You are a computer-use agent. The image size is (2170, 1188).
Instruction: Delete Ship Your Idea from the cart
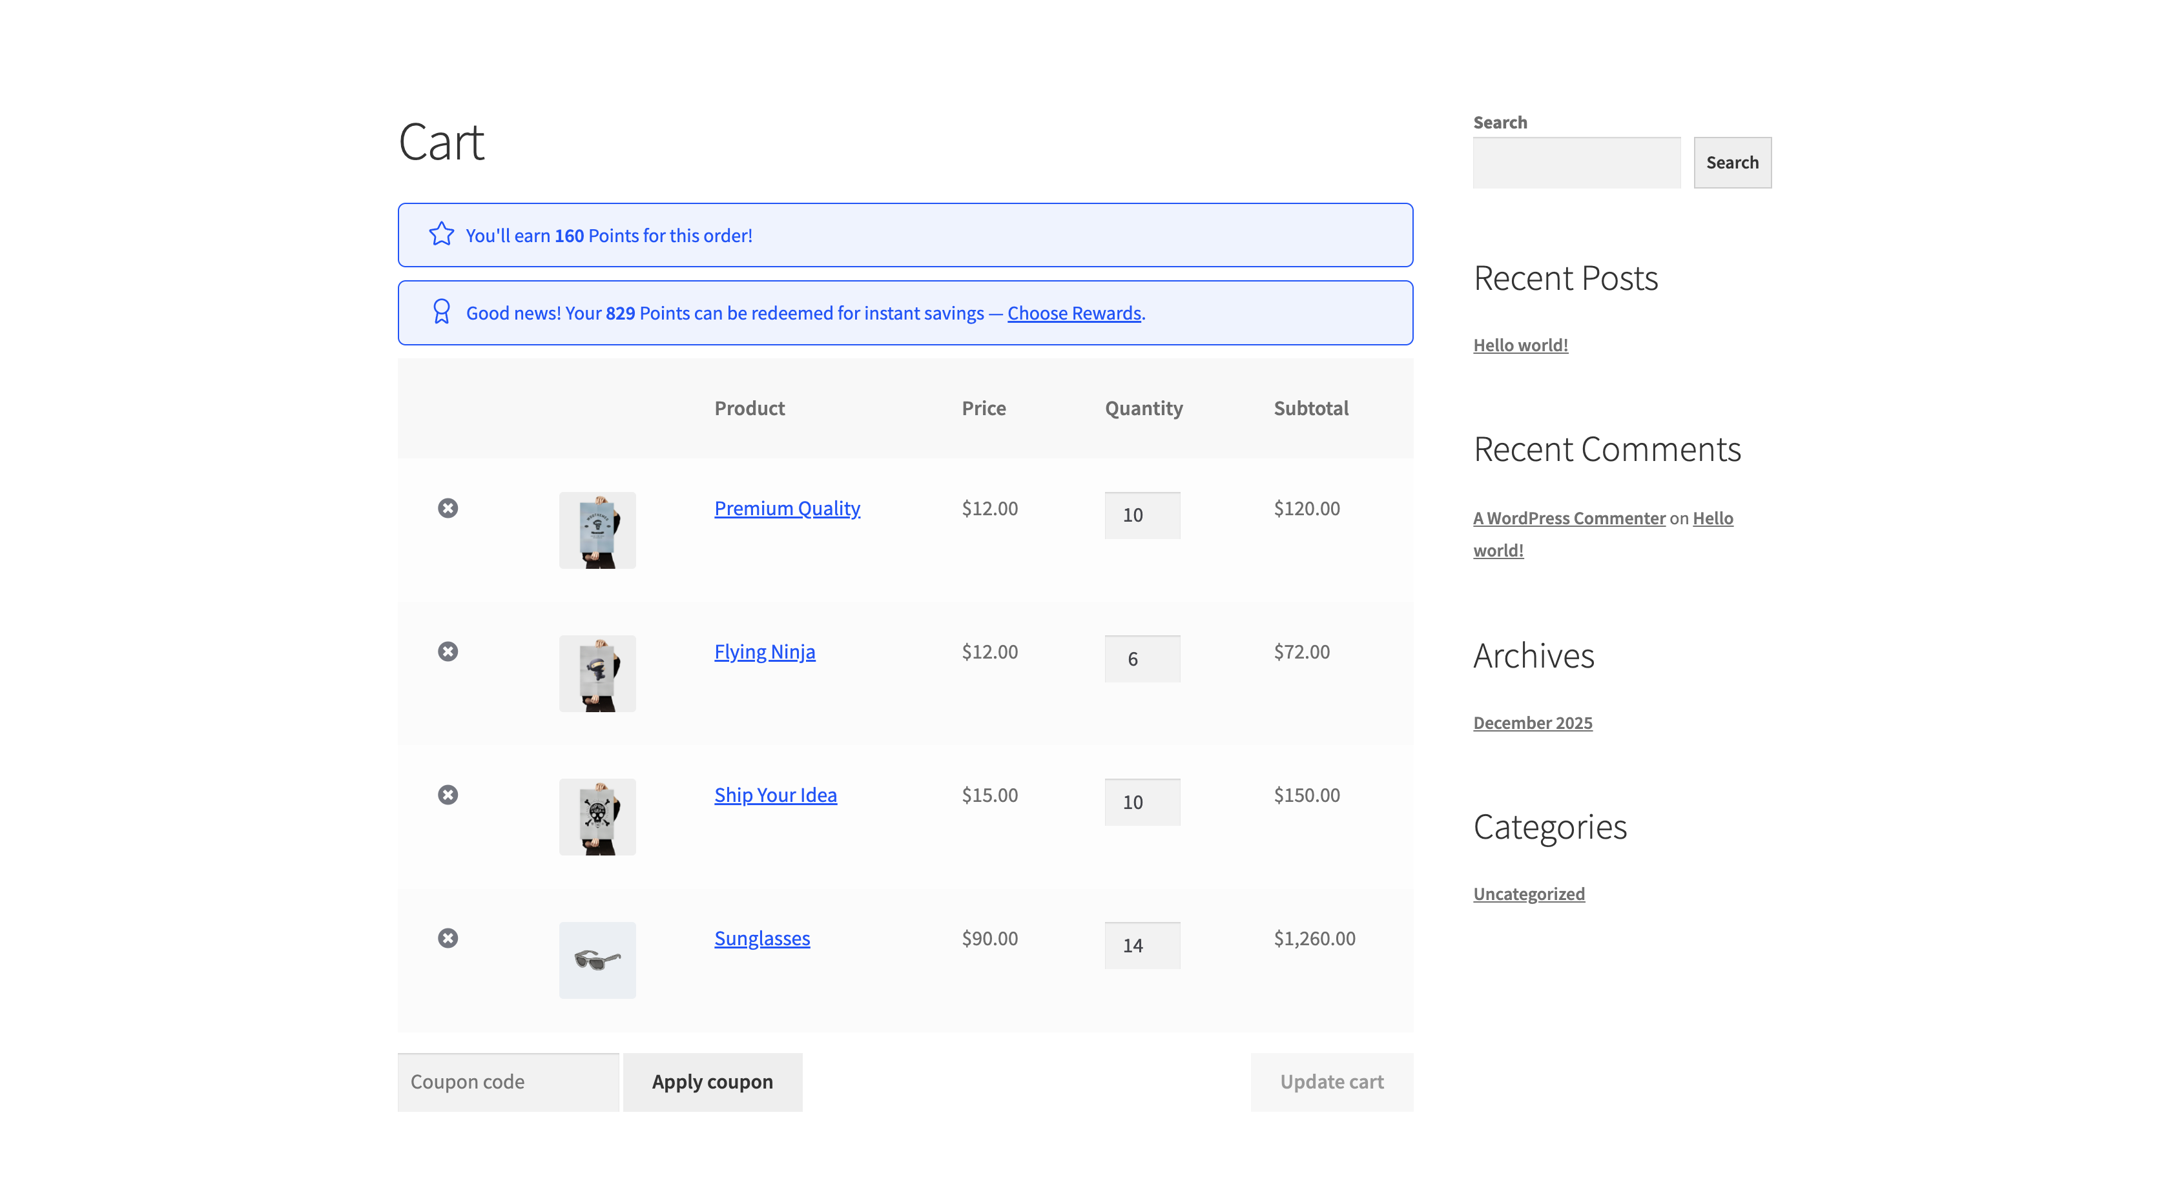[448, 794]
